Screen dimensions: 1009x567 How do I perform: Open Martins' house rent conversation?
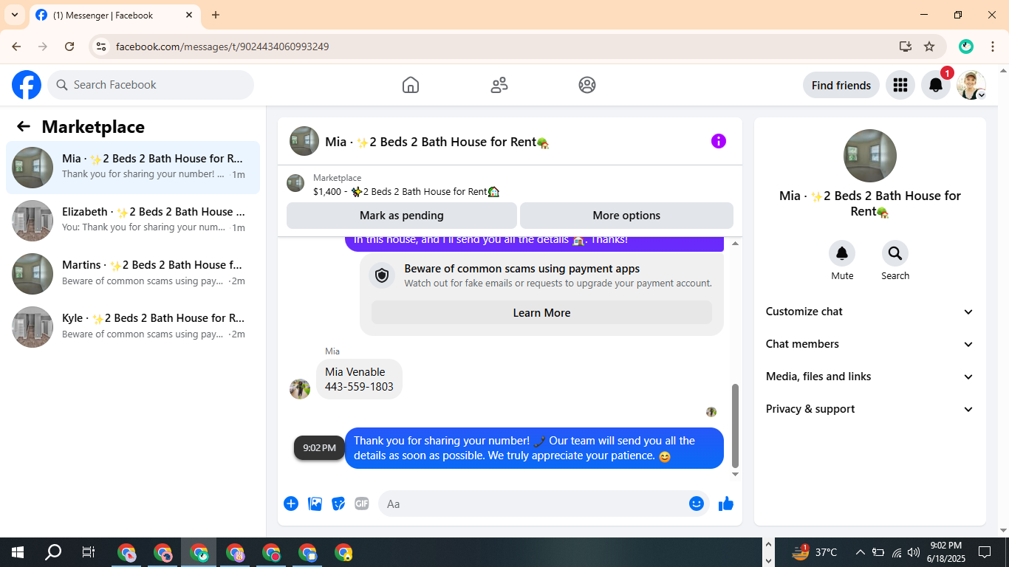[x=133, y=274]
